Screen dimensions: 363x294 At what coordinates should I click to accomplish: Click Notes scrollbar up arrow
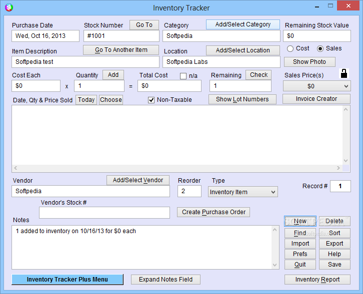coord(275,230)
